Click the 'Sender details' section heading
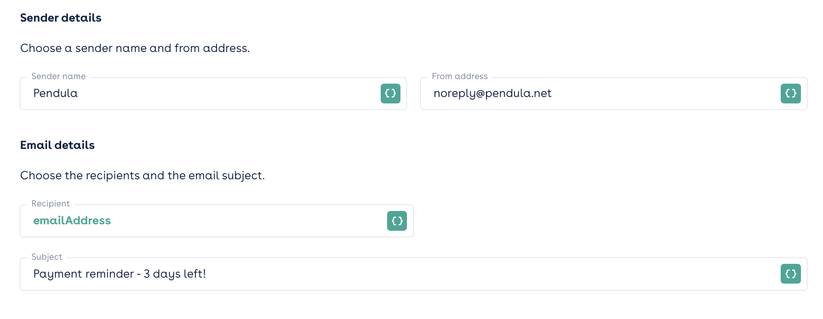 coord(61,18)
